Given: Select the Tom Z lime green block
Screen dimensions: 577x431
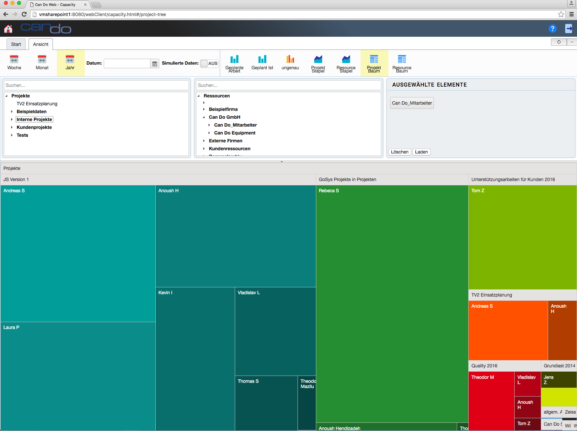Looking at the screenshot, I should pos(522,237).
